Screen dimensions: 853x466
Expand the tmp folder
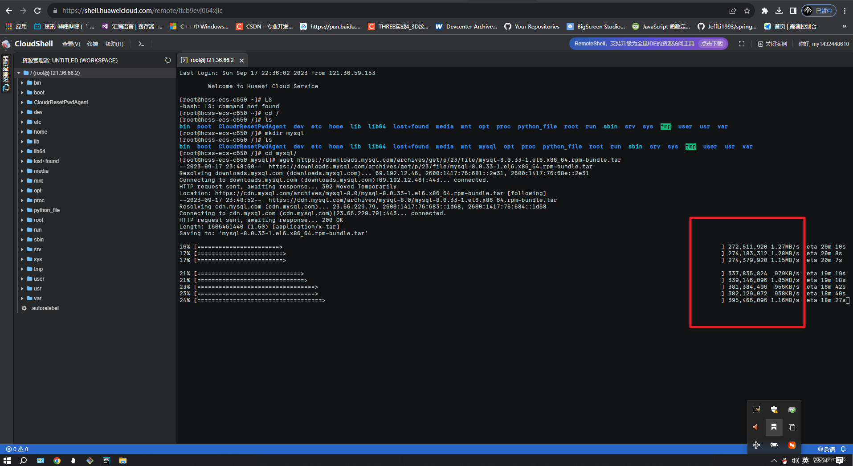pos(22,269)
